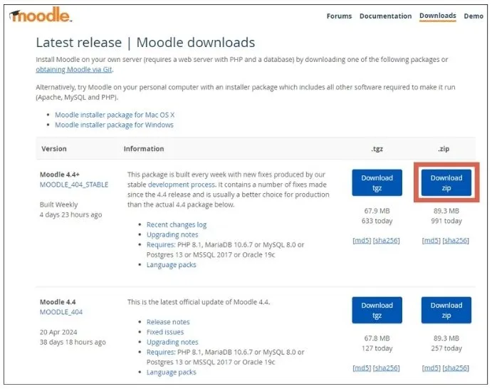Click the '991 today' count

pyautogui.click(x=446, y=221)
